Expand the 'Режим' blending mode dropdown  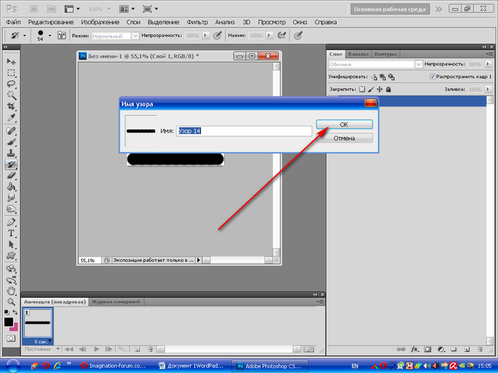pyautogui.click(x=137, y=35)
